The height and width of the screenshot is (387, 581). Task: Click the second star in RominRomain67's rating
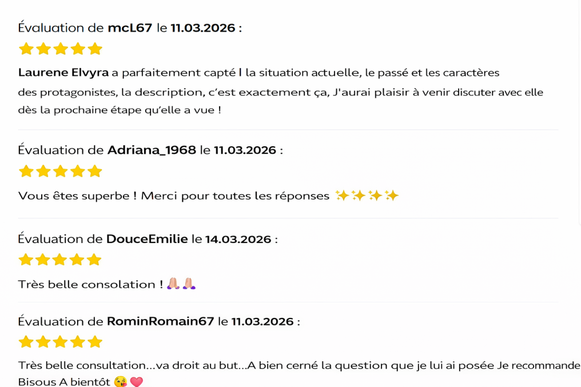coord(43,342)
